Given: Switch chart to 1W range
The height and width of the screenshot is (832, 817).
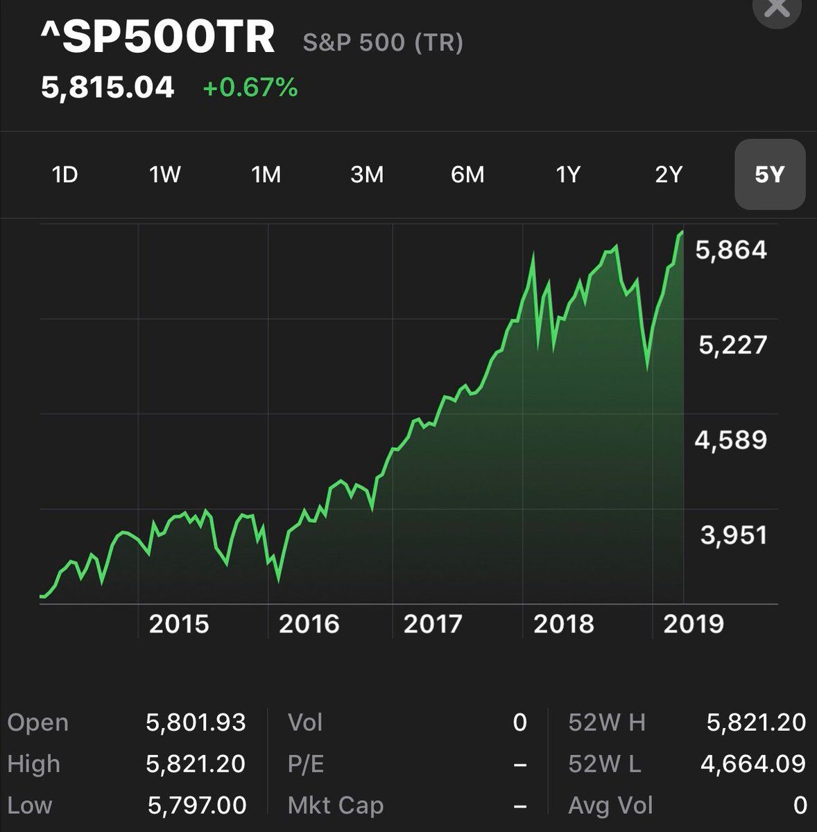Looking at the screenshot, I should pyautogui.click(x=165, y=175).
